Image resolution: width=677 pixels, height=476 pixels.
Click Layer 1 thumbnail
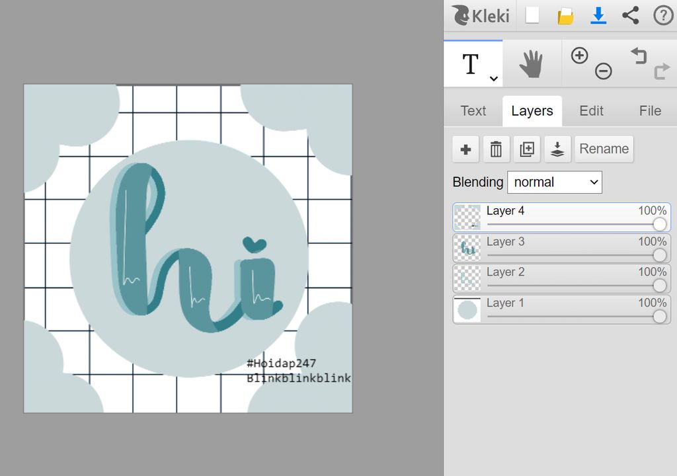coord(467,309)
